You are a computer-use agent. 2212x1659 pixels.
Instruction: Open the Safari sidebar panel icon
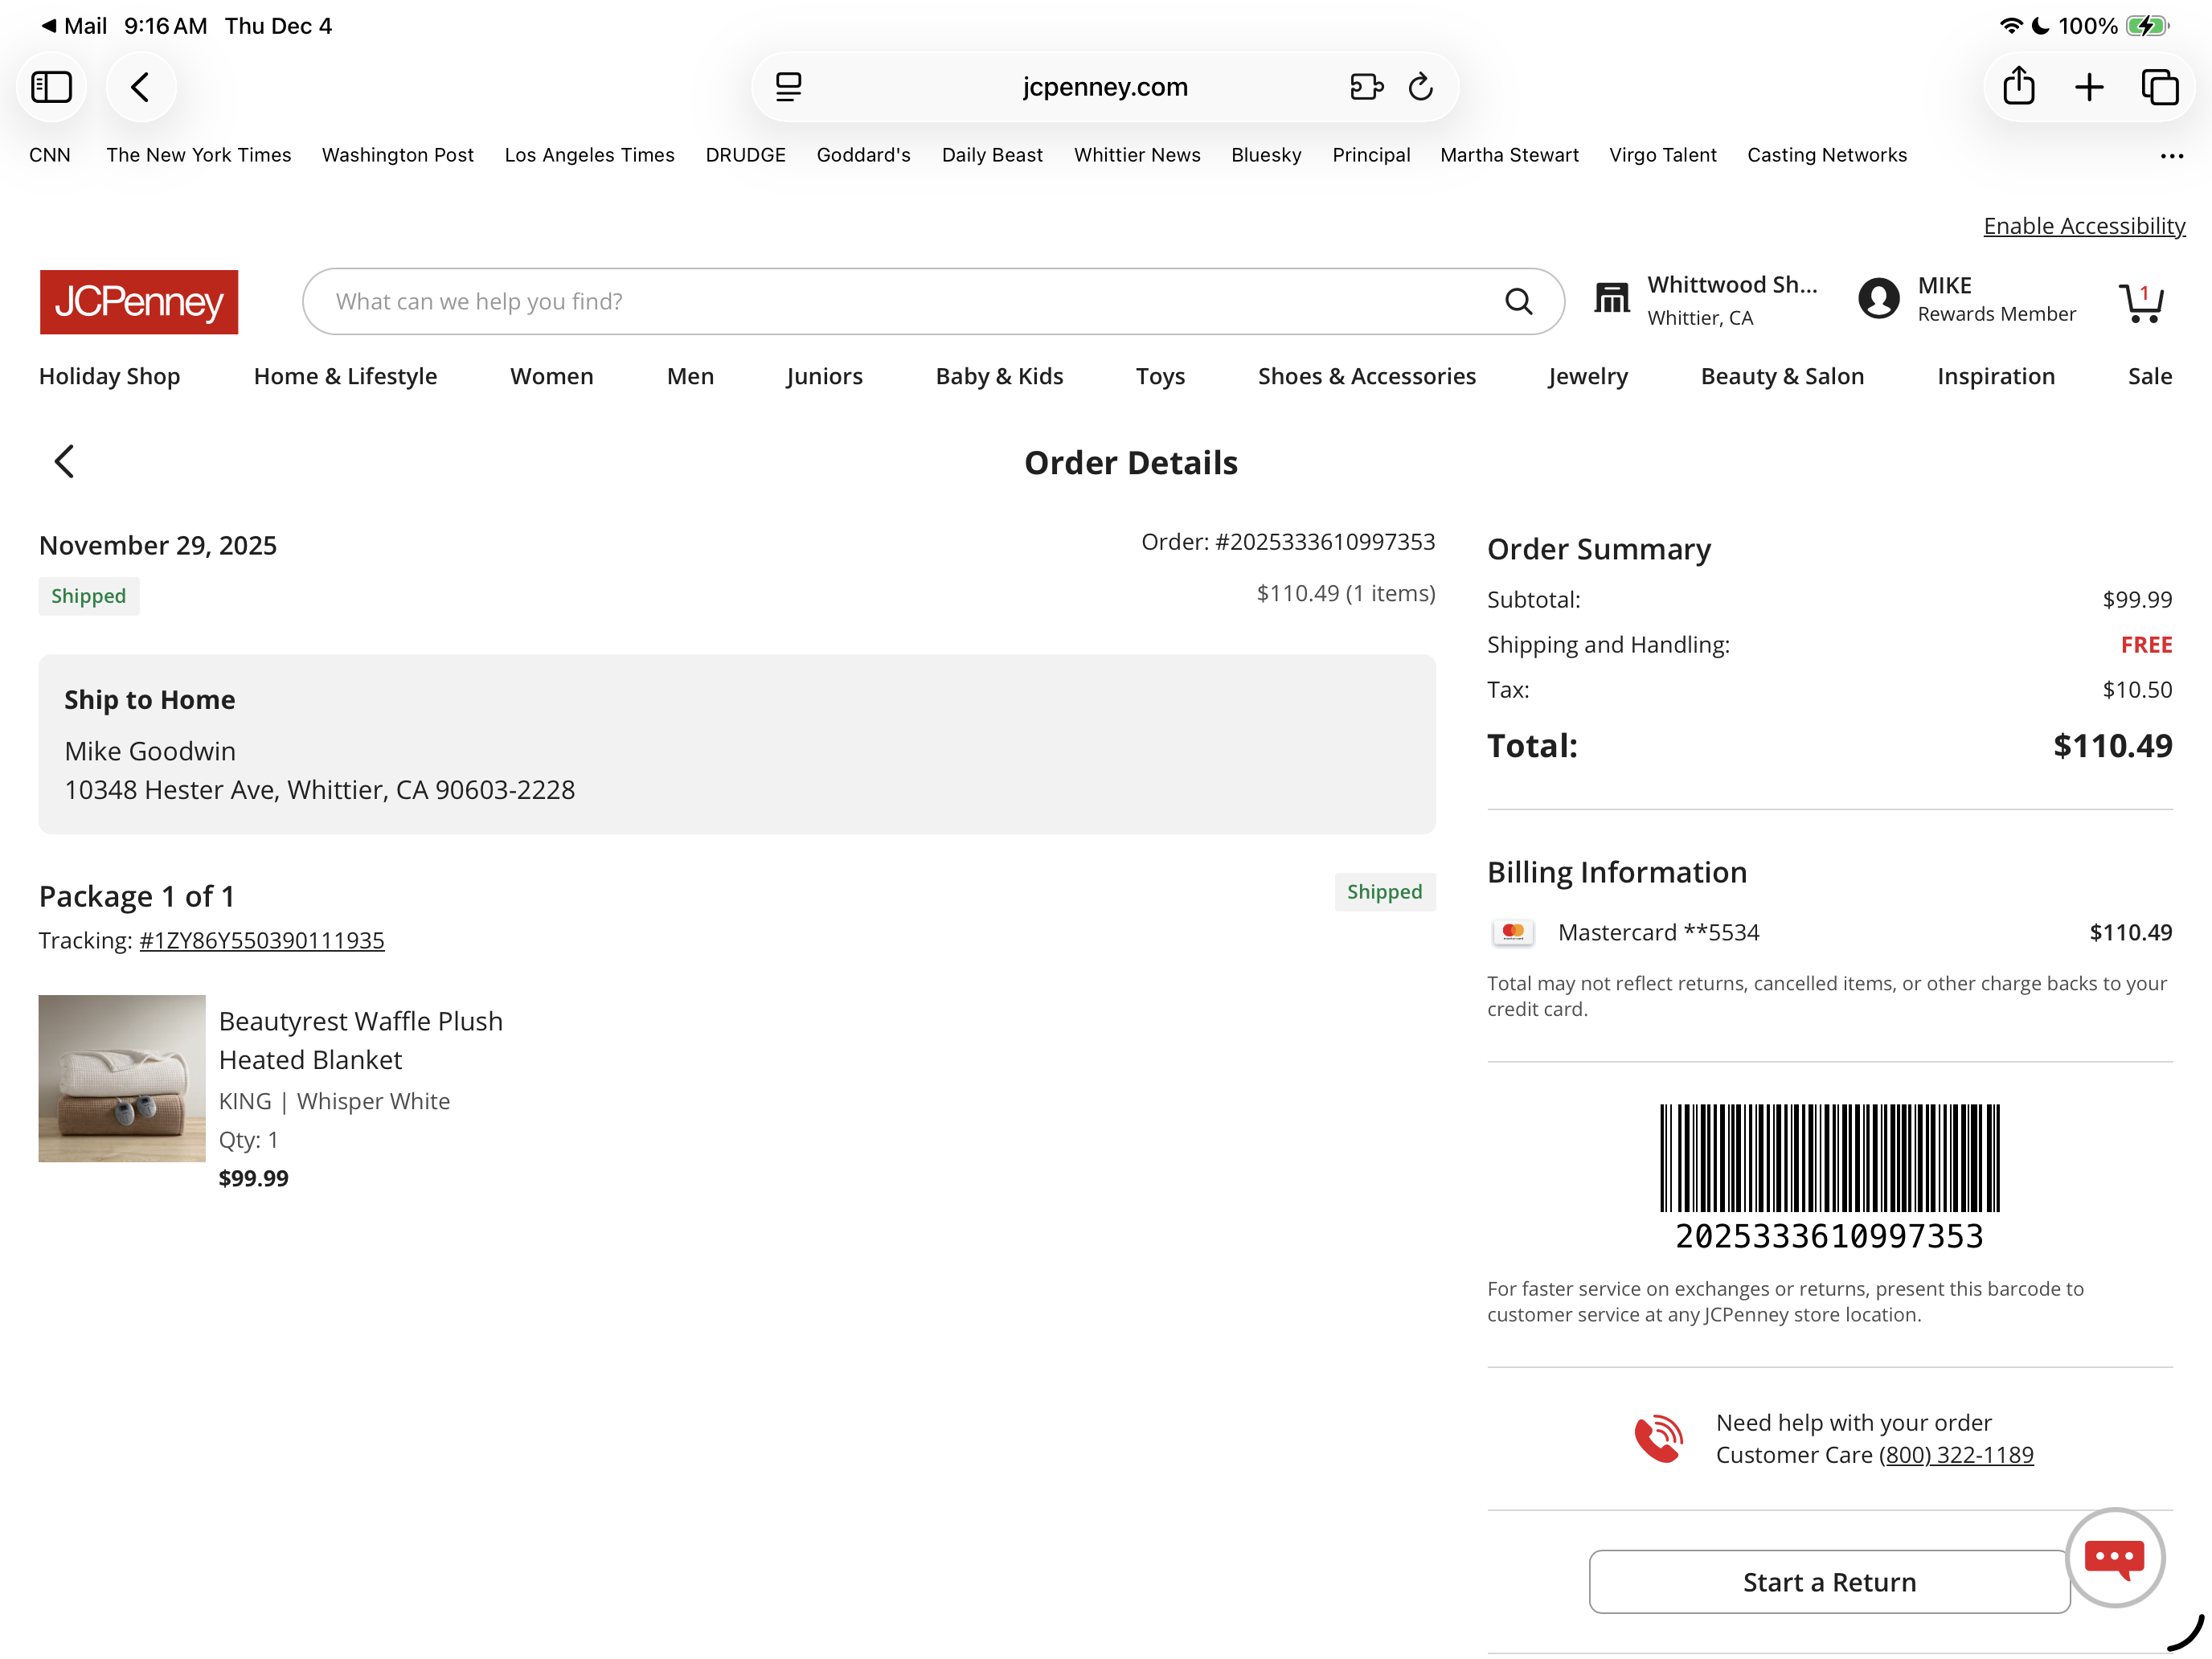point(51,87)
